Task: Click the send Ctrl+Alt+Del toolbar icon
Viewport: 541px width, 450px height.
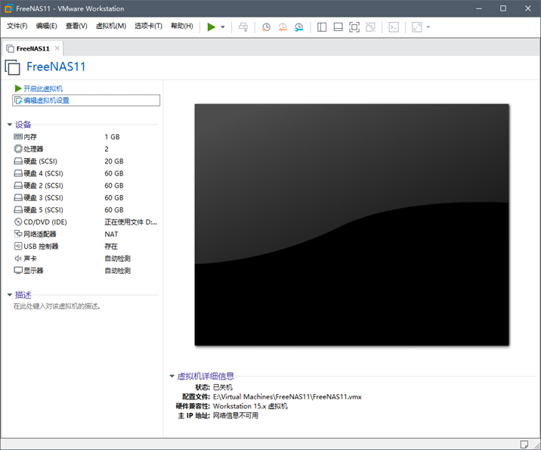Action: click(x=243, y=27)
